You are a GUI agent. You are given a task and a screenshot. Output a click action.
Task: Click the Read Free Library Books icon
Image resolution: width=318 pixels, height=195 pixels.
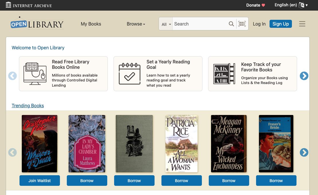tap(35, 74)
